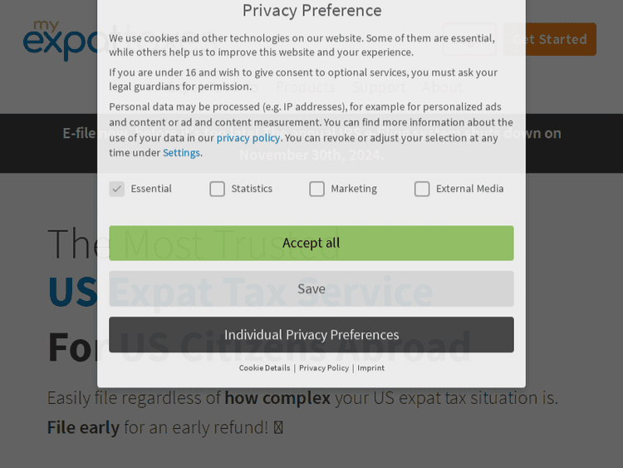Open the Products menu item
Viewport: 623px width, 468px height.
(x=304, y=87)
